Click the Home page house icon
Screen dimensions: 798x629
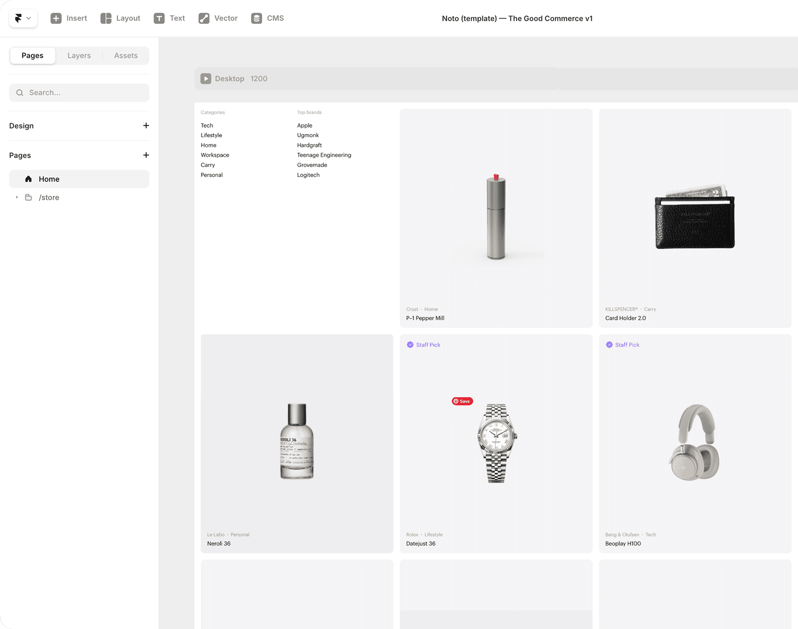click(x=28, y=179)
